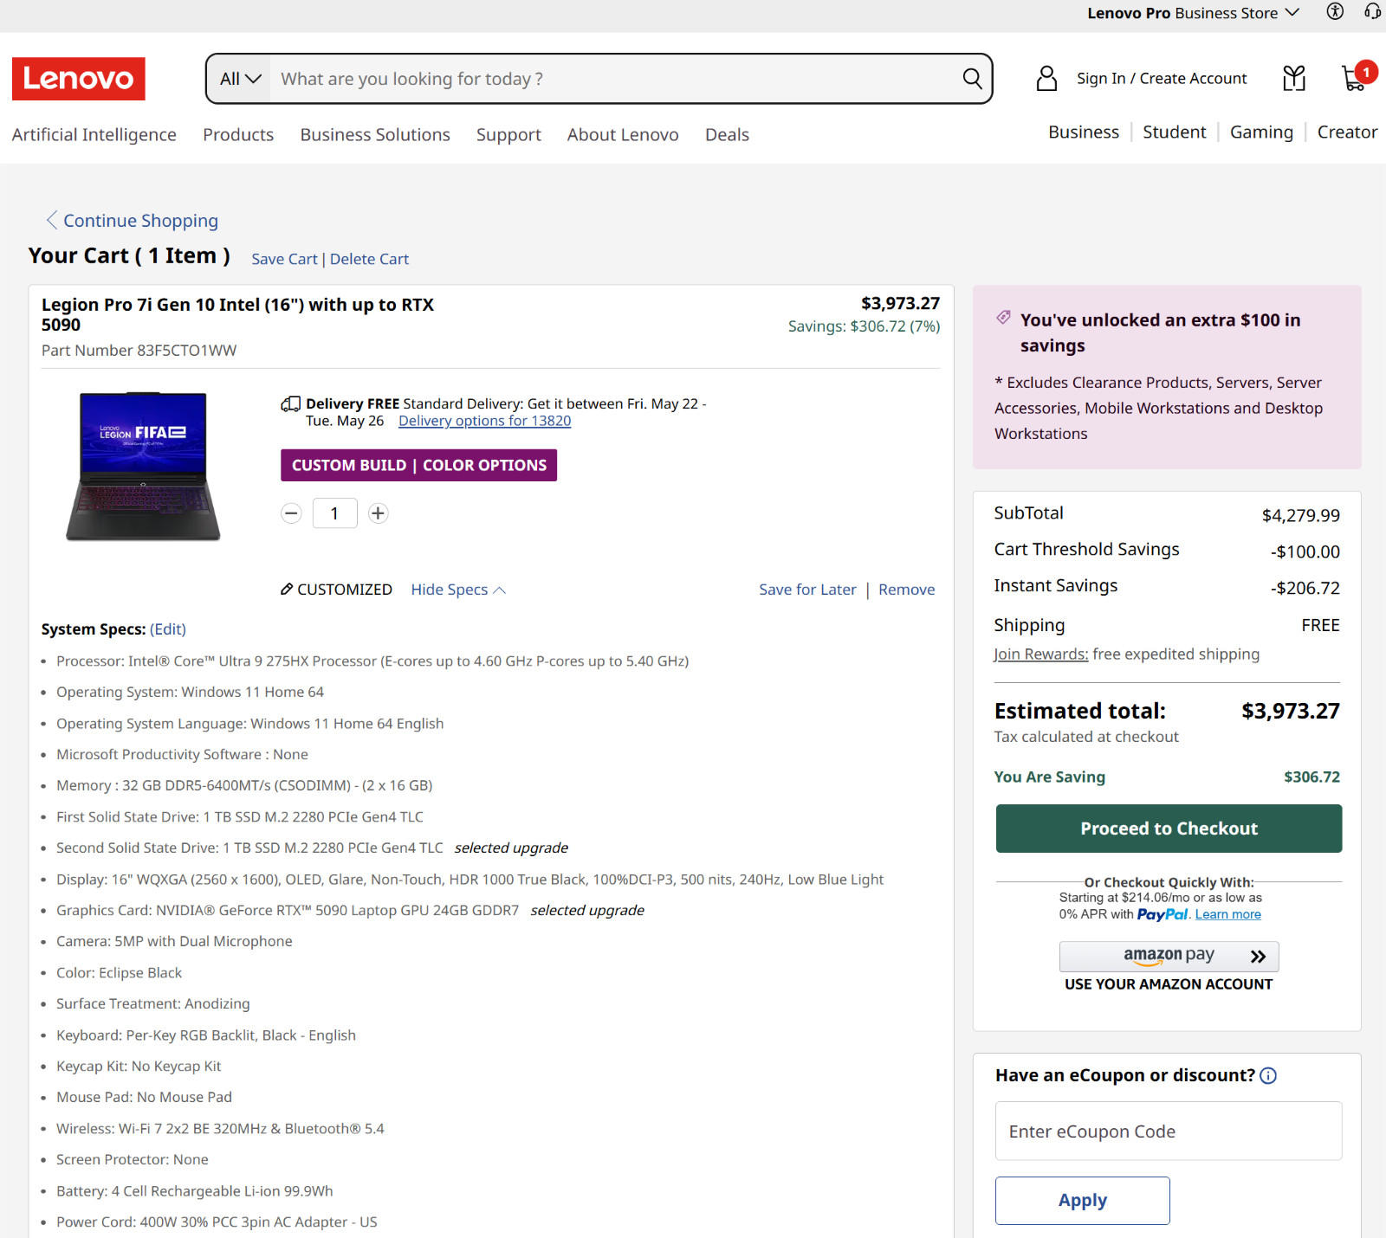Click the quantity number field

[x=334, y=513]
